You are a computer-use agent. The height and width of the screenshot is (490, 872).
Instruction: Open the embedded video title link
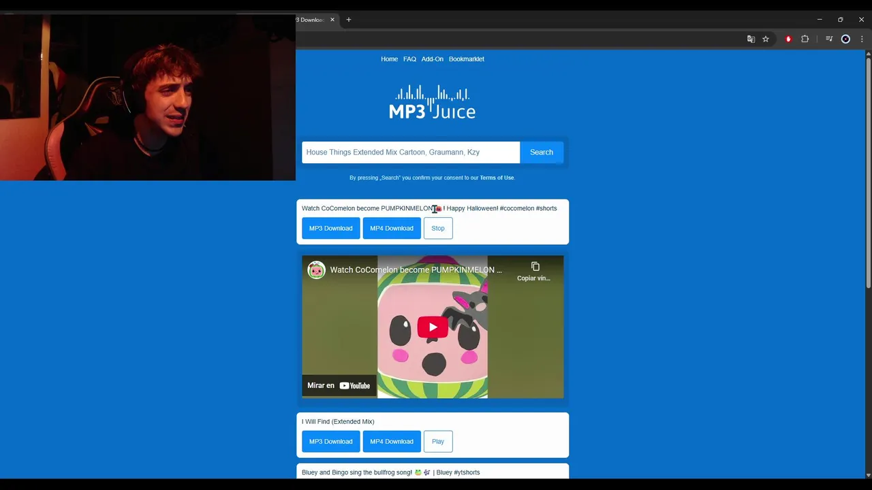coord(416,270)
